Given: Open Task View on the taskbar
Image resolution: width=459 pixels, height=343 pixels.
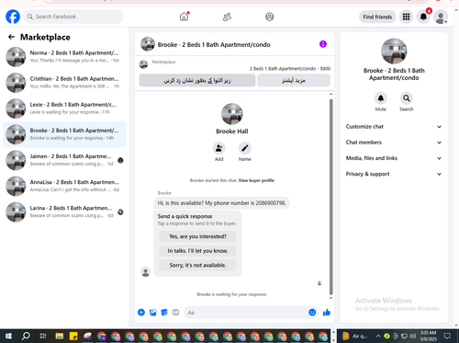Looking at the screenshot, I should tap(43, 336).
